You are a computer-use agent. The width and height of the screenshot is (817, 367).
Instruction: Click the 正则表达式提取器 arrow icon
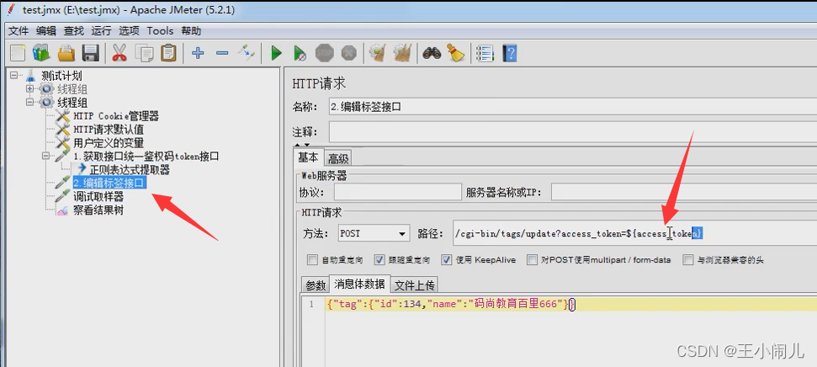coord(82,170)
